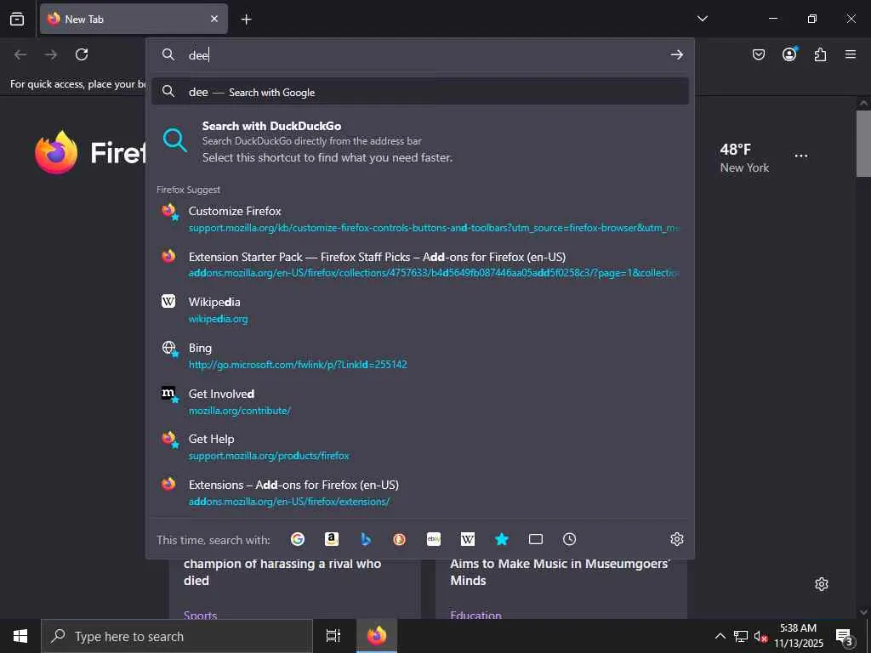Click the address bar input field
Viewport: 871px width, 653px height.
coord(422,54)
